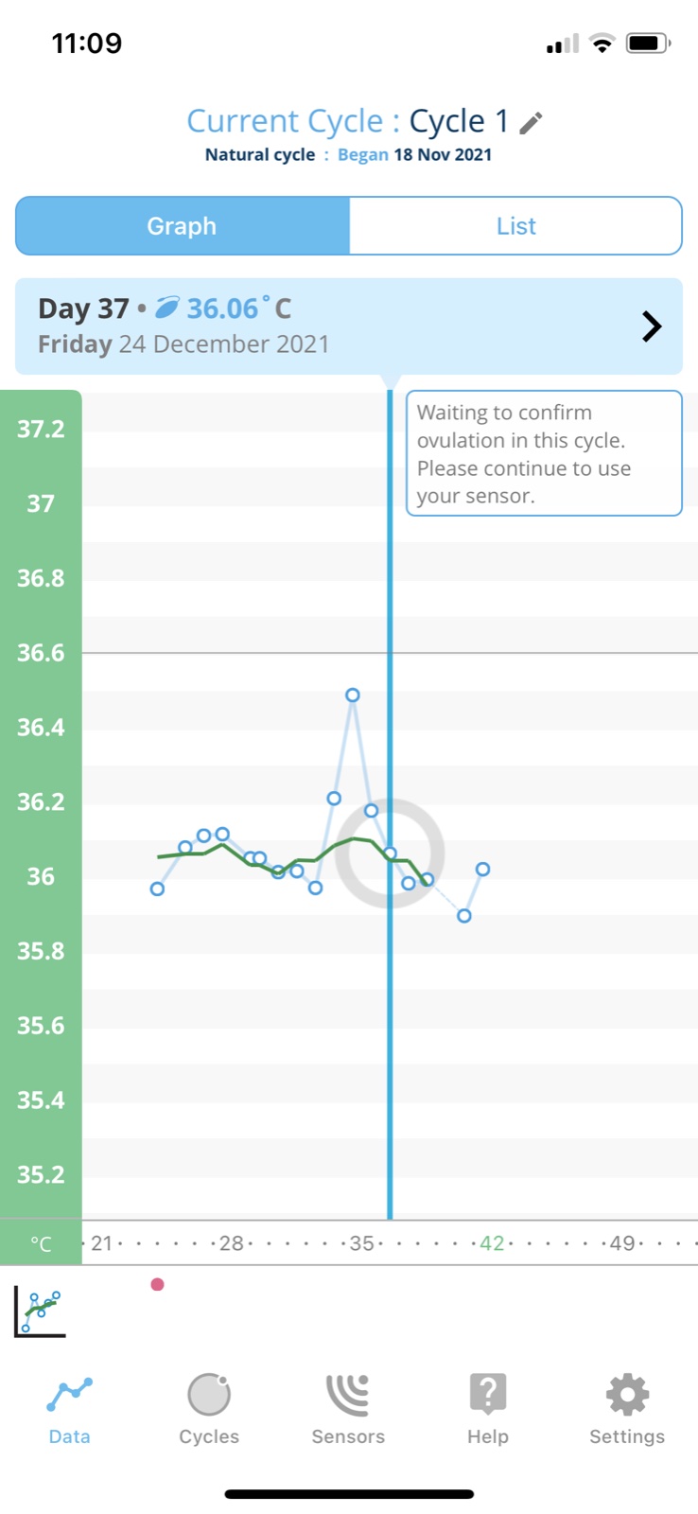
Task: Open the Settings gear icon
Action: (x=627, y=1395)
